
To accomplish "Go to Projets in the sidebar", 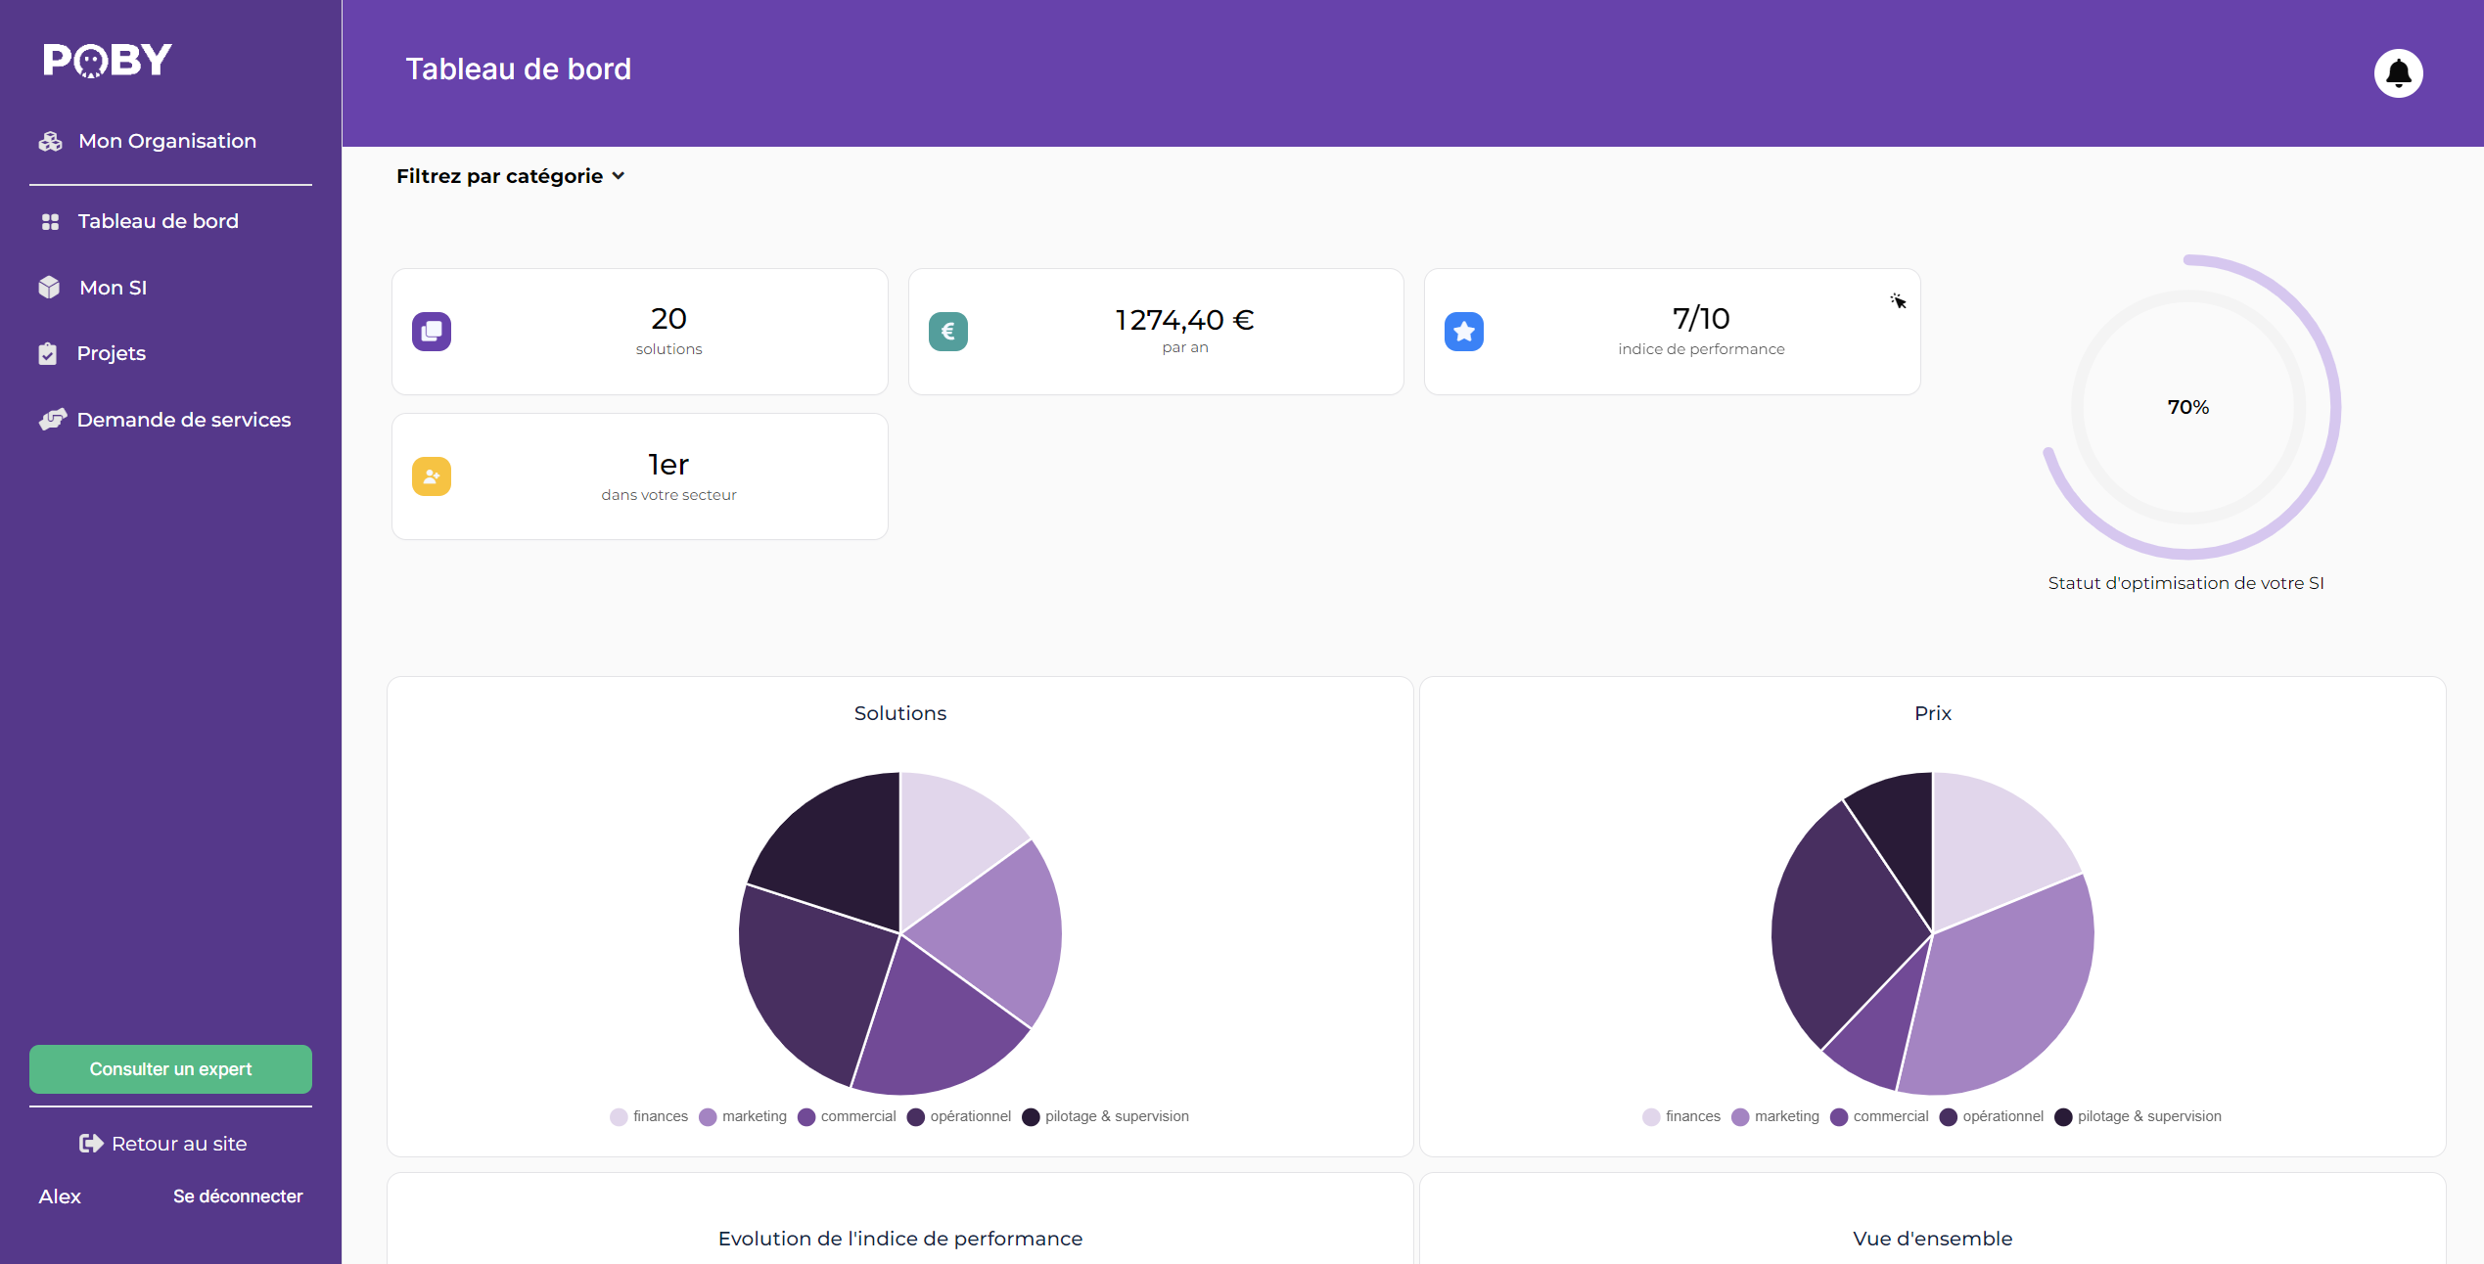I will (x=111, y=353).
